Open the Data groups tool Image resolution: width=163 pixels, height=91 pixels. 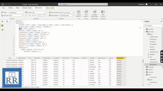pos(86,14)
